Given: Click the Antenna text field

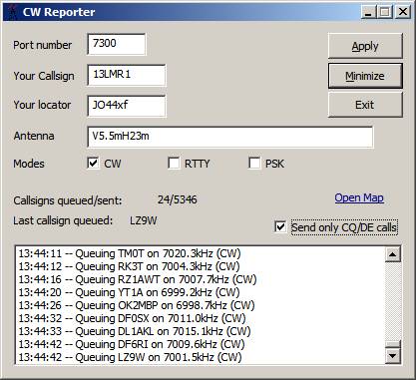Looking at the screenshot, I should (229, 137).
